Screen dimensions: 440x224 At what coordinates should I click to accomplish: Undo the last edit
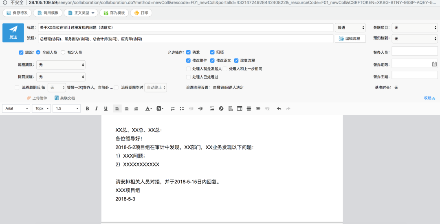click(x=279, y=108)
